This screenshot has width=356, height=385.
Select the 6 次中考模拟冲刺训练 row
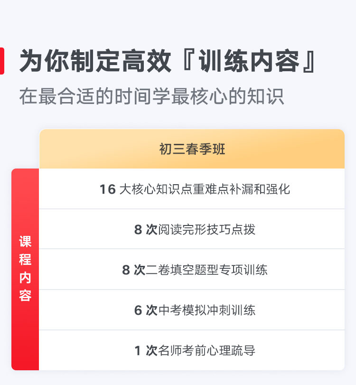click(x=192, y=310)
